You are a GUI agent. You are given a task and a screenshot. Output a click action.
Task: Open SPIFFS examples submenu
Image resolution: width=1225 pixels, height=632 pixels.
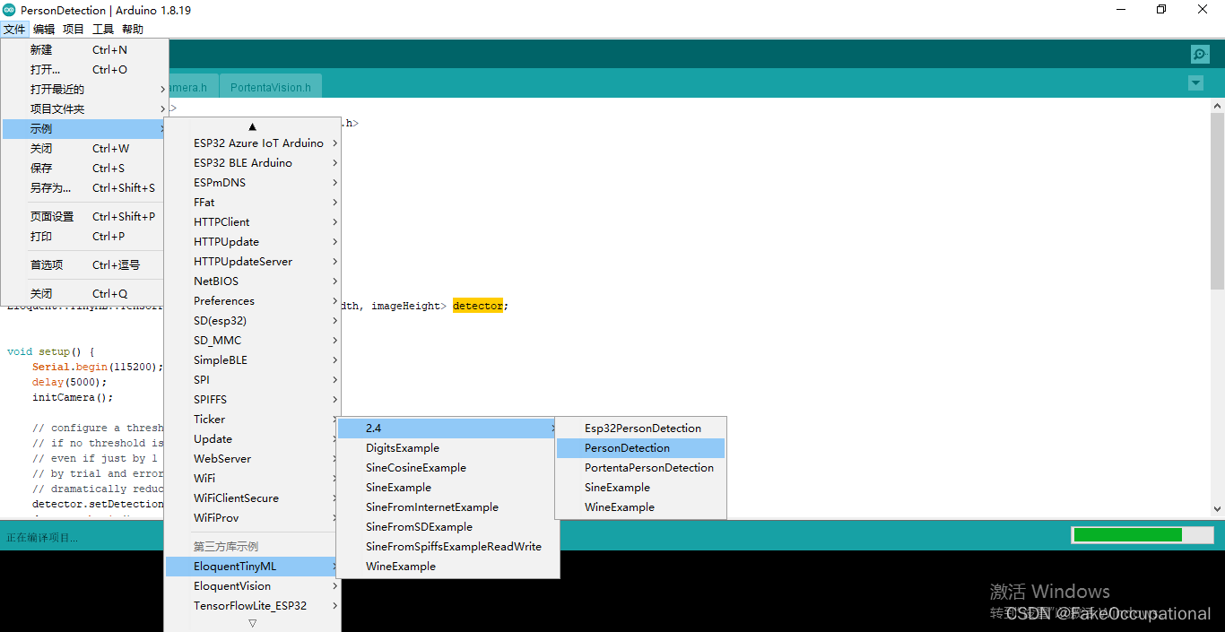pyautogui.click(x=253, y=400)
